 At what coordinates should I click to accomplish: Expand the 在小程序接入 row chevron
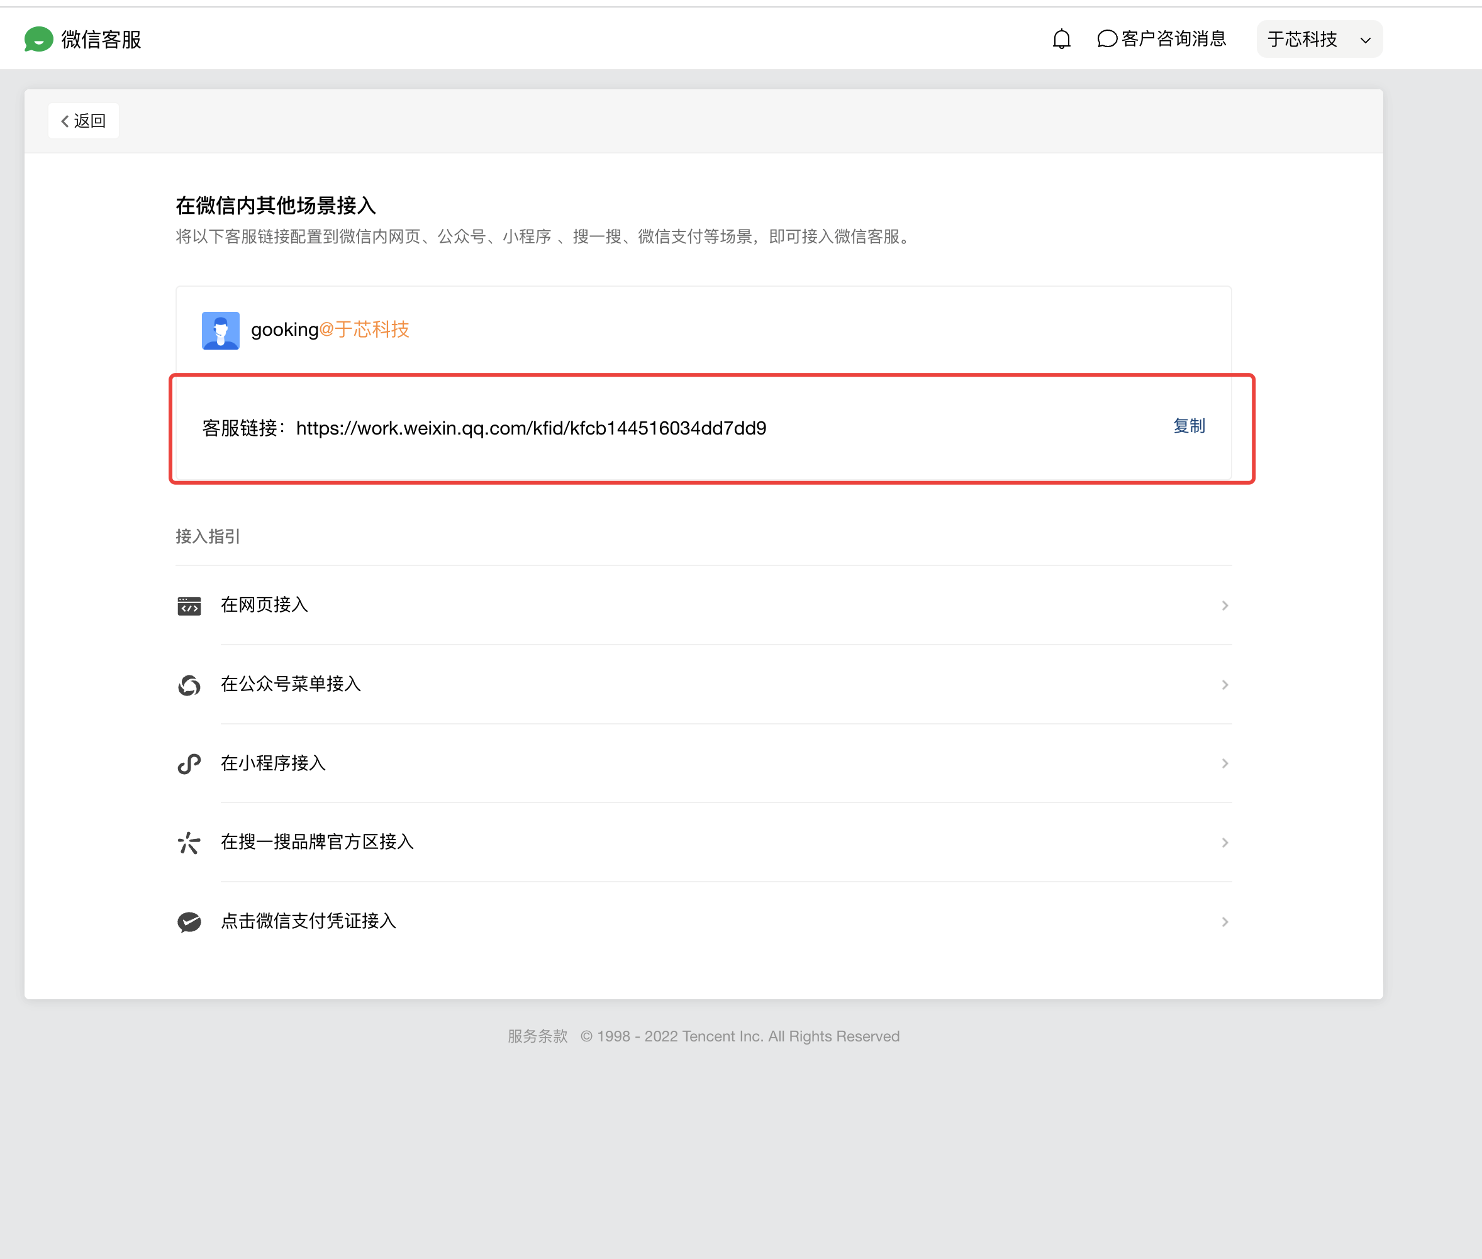coord(1224,763)
